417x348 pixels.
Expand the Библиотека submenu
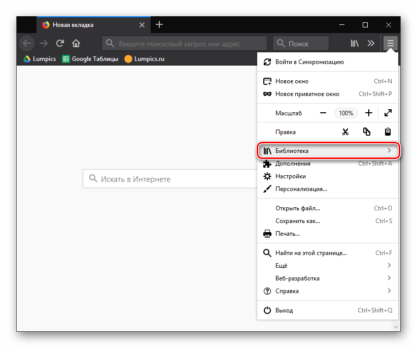[x=328, y=151]
